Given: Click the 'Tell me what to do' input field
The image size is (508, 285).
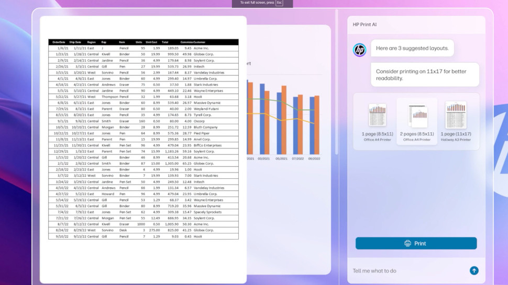Looking at the screenshot, I should coord(408,271).
